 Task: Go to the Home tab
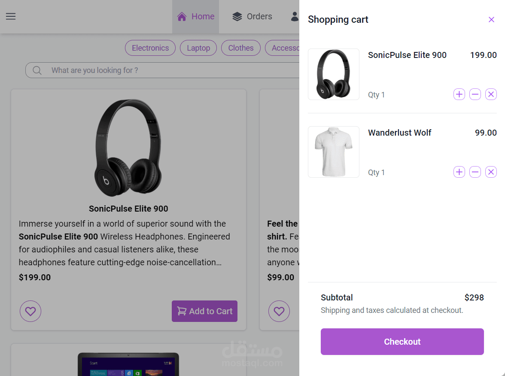click(x=196, y=17)
